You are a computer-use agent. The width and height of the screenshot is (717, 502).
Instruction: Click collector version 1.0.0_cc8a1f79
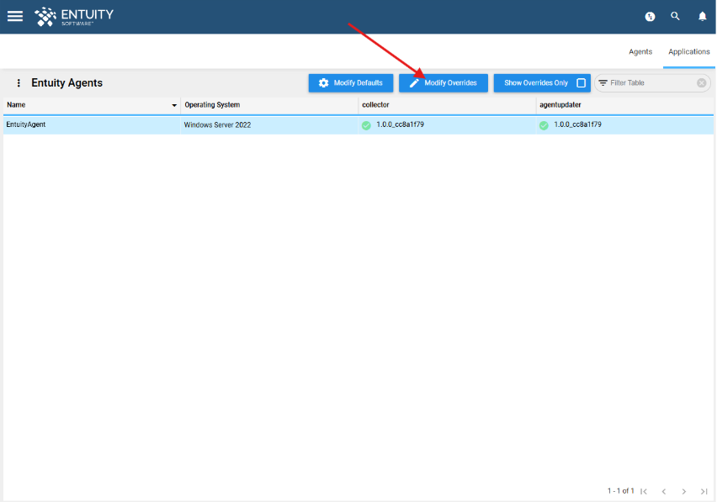pos(400,124)
